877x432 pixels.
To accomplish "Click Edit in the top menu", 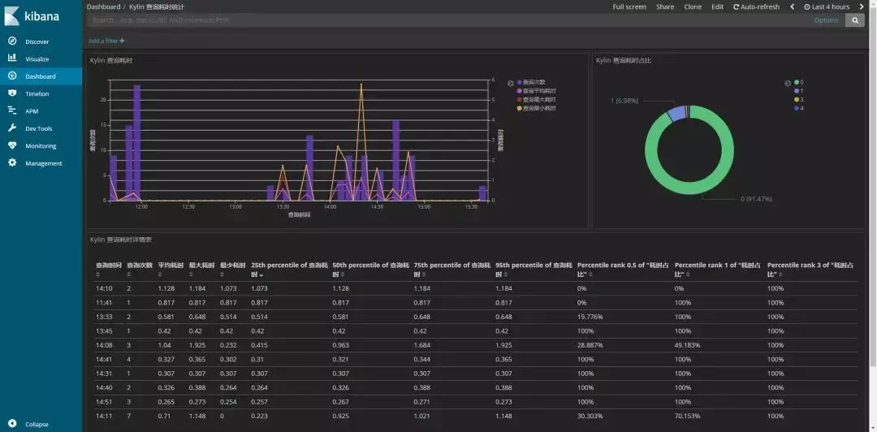I will pyautogui.click(x=717, y=6).
